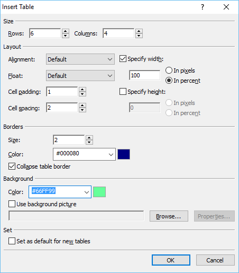
Task: Open the Alignment dropdown
Action: pyautogui.click(x=80, y=59)
